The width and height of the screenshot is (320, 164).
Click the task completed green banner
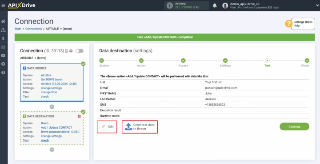point(165,37)
